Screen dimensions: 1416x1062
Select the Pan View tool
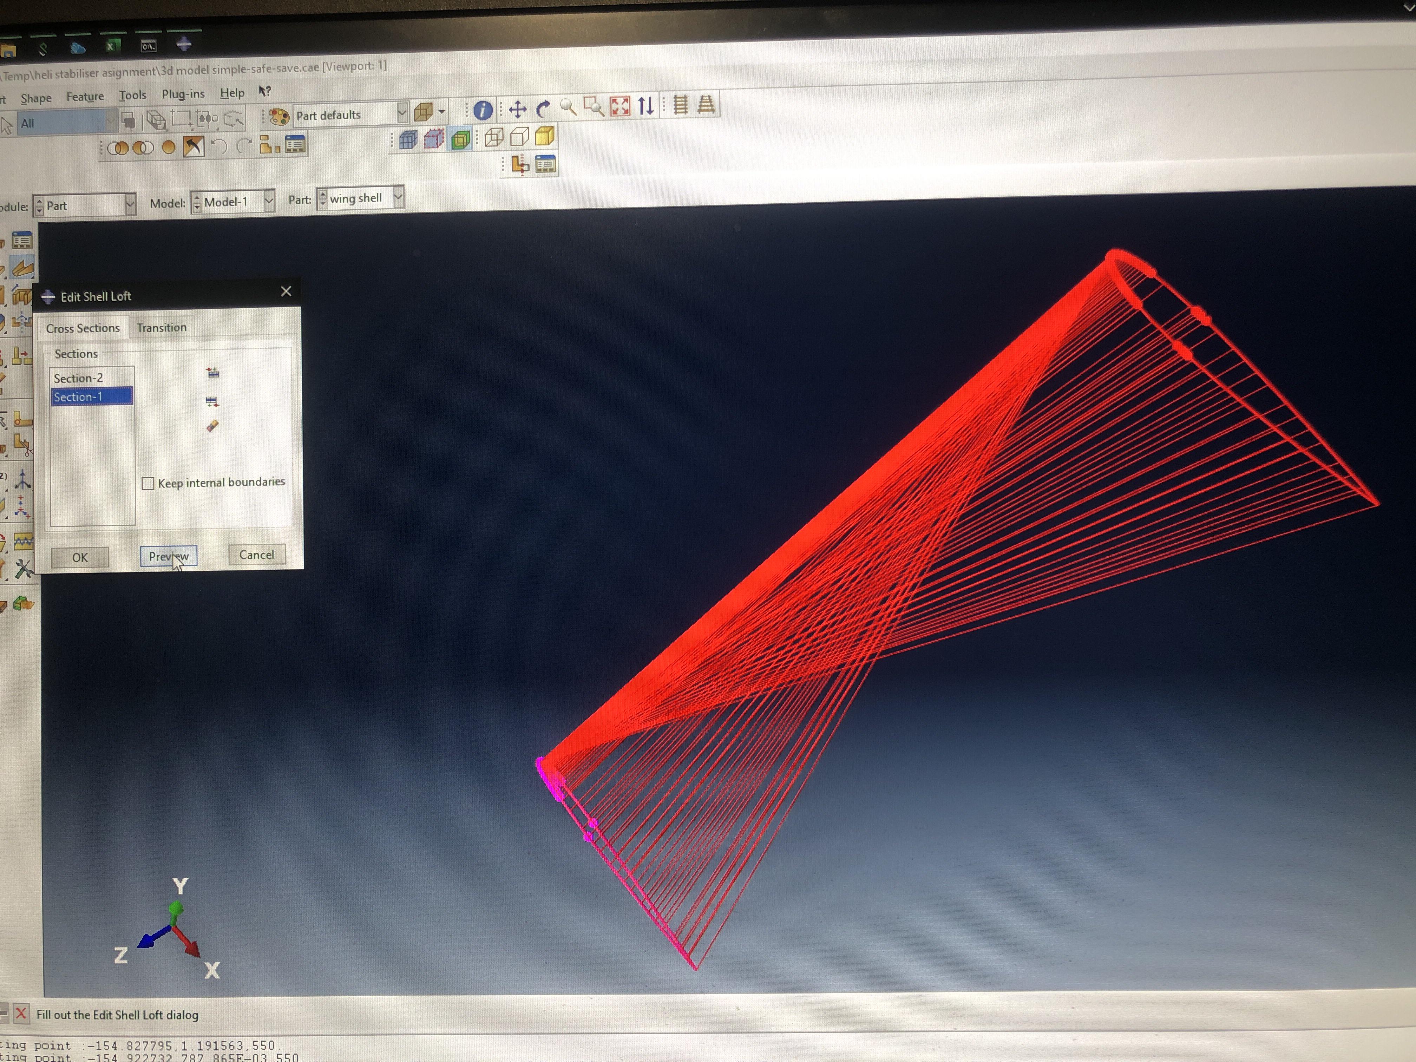pyautogui.click(x=517, y=110)
